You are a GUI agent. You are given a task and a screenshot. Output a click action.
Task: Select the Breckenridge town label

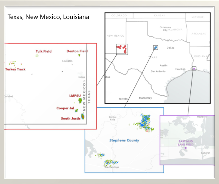(112, 167)
